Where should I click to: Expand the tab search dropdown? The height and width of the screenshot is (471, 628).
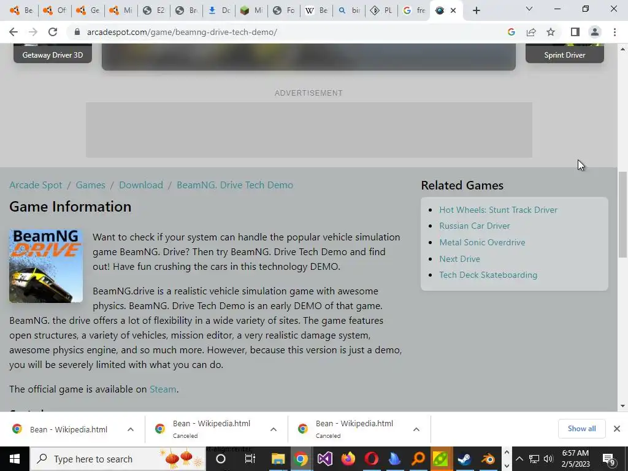click(x=529, y=9)
